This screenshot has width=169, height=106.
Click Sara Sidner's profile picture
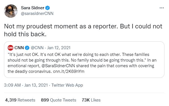[x=11, y=11]
